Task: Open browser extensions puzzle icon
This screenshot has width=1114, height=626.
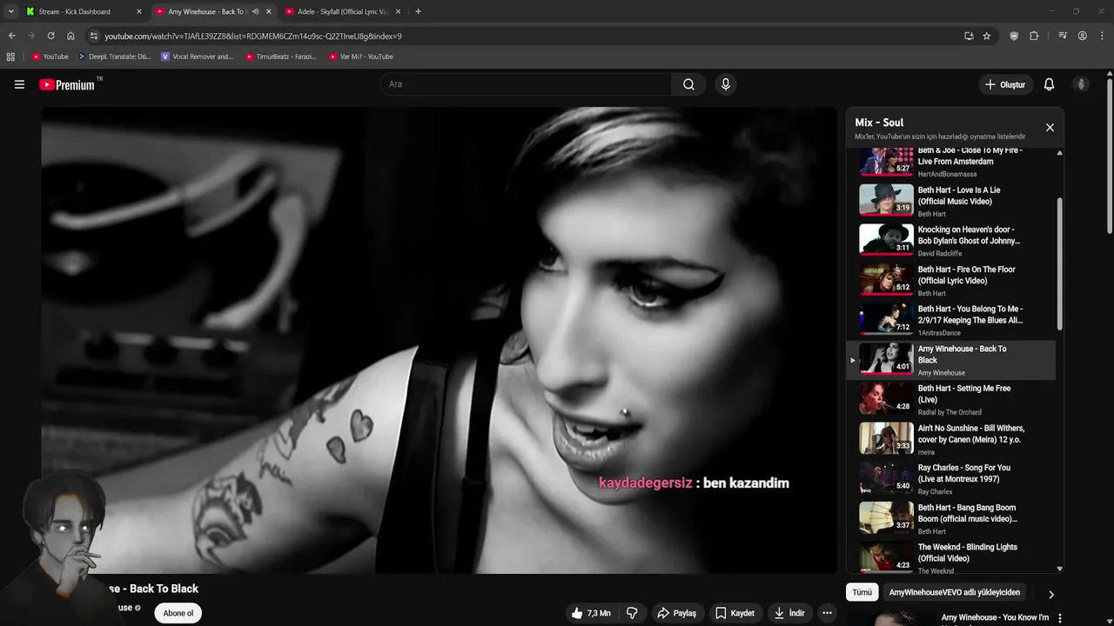Action: coord(1034,36)
